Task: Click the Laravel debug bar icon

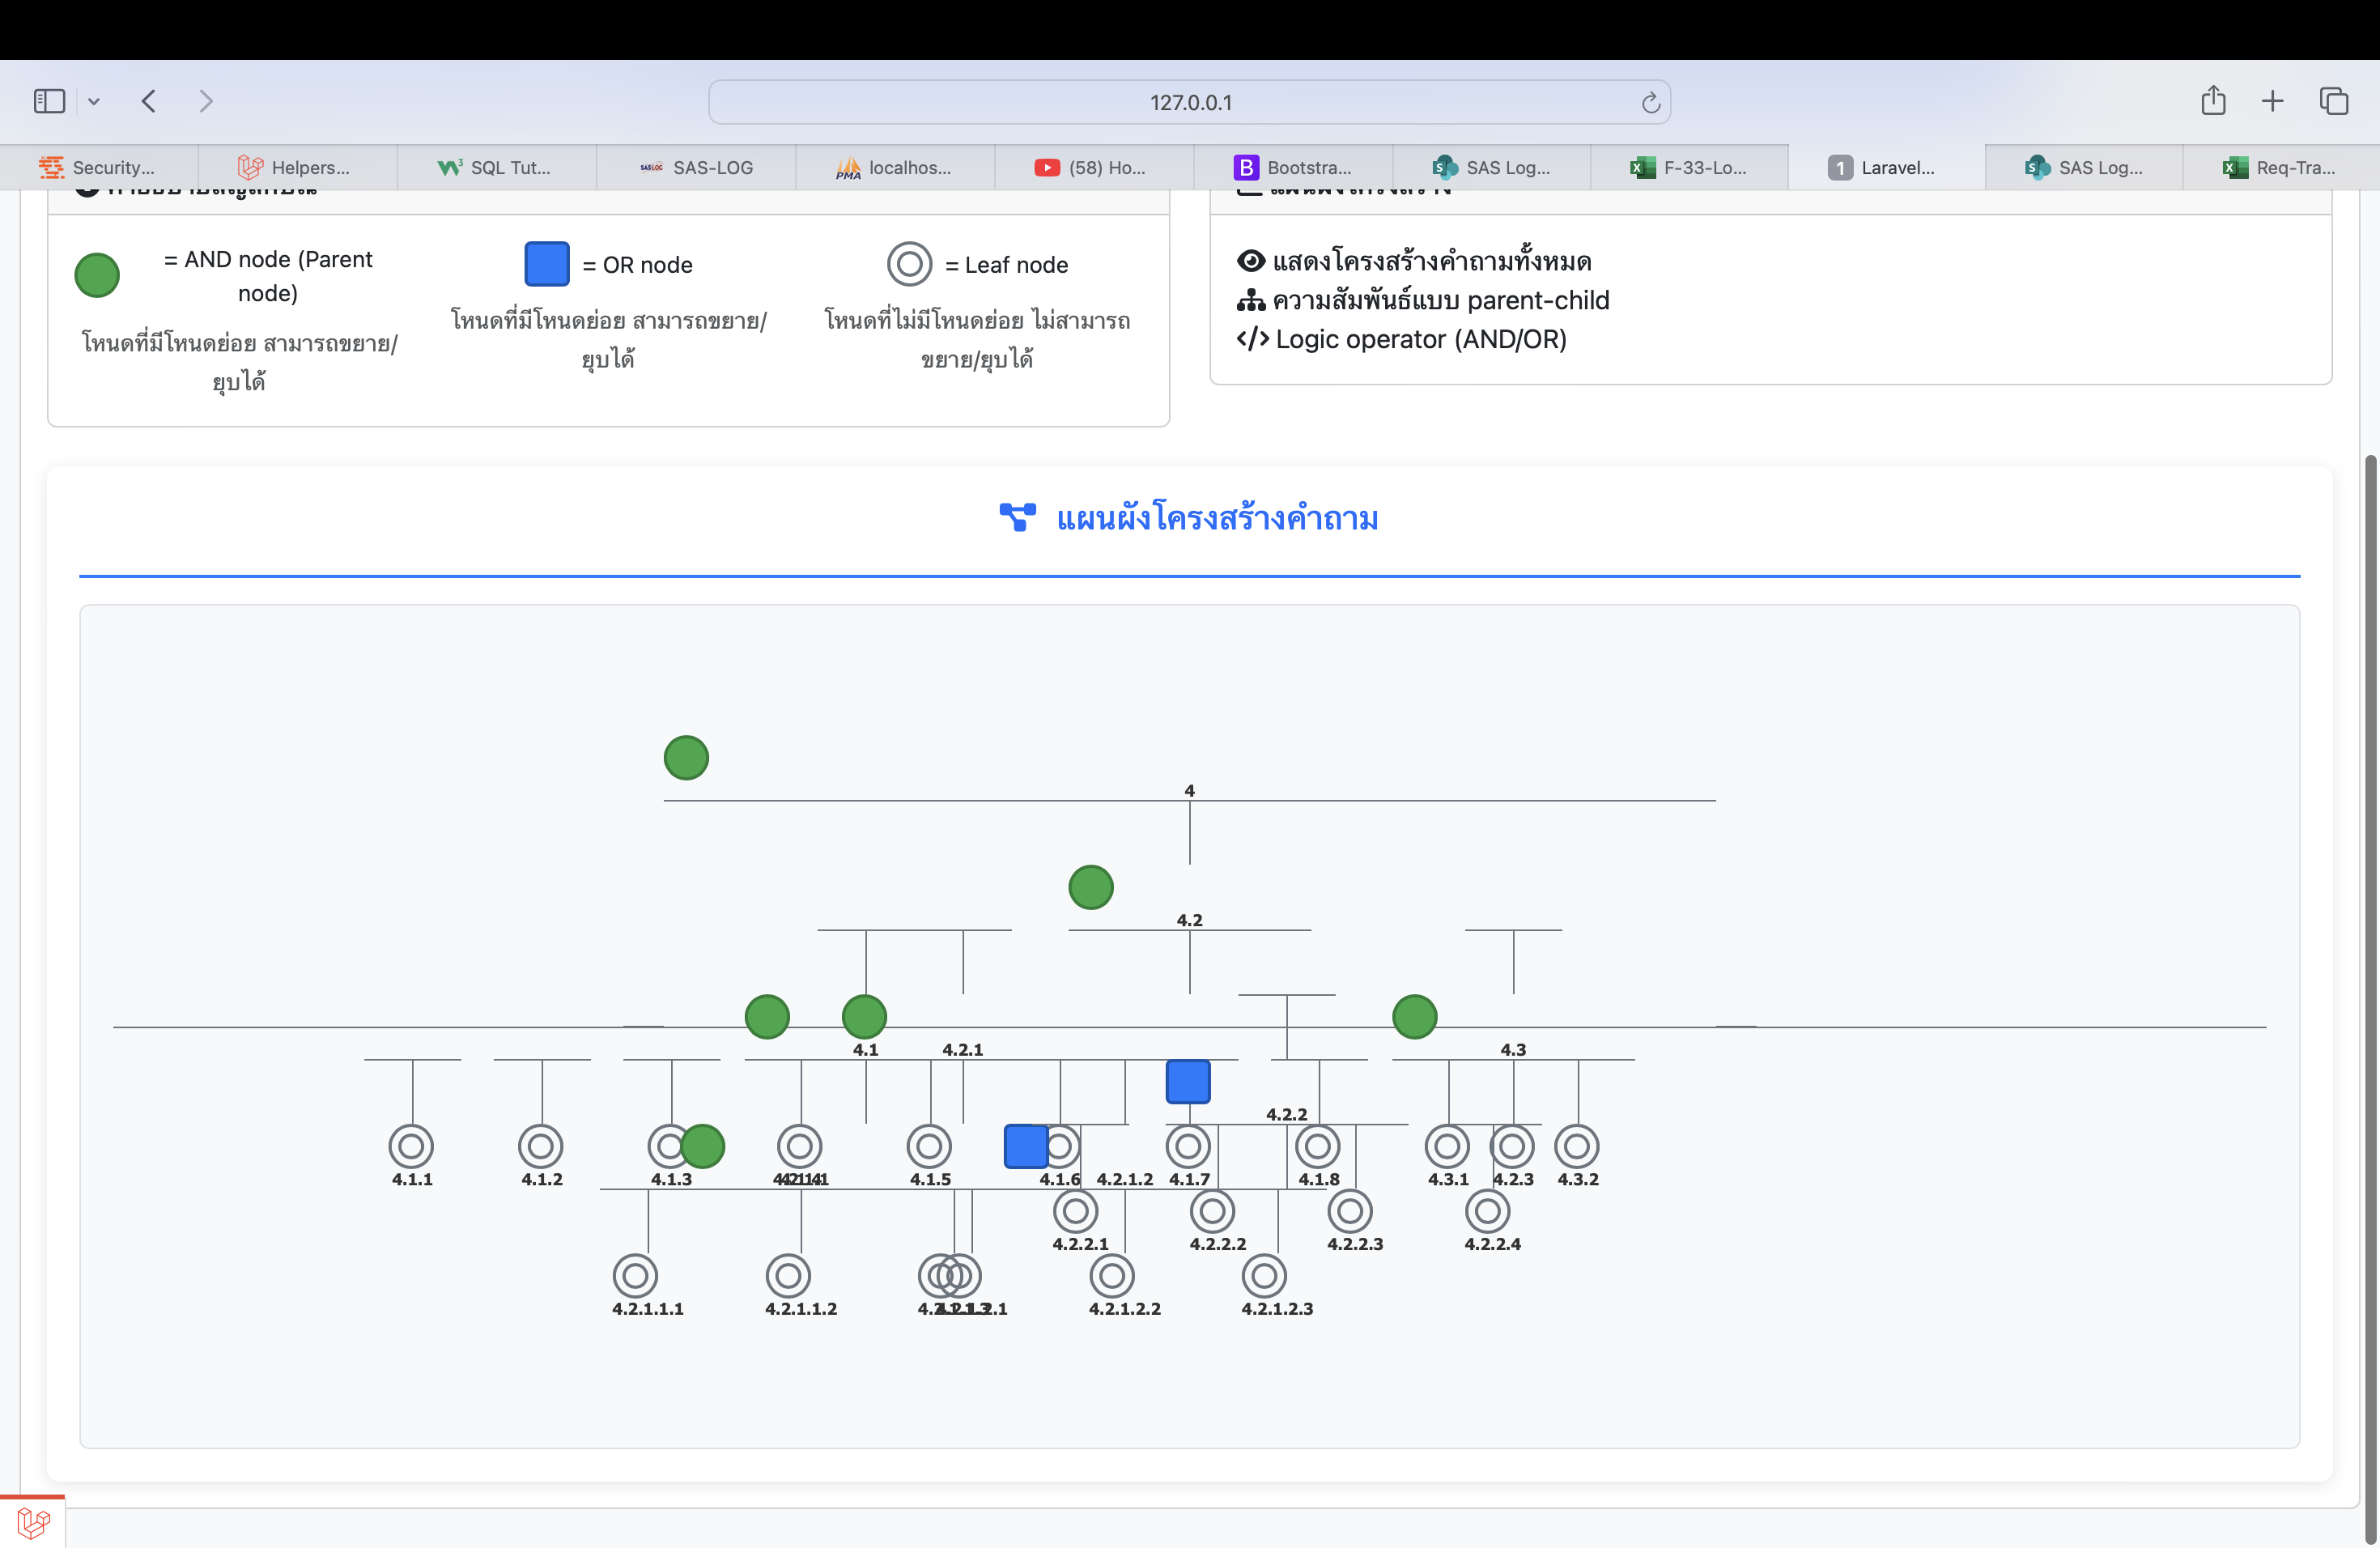Action: [32, 1523]
